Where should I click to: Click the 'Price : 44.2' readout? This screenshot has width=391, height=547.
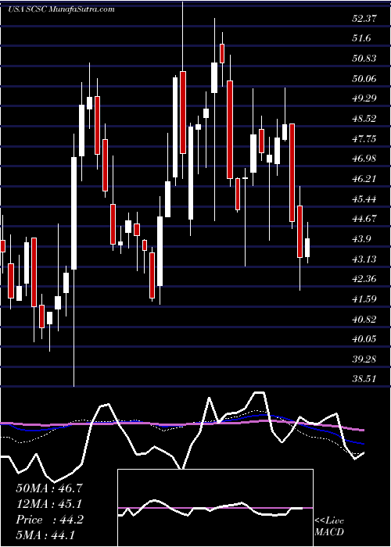point(49,520)
